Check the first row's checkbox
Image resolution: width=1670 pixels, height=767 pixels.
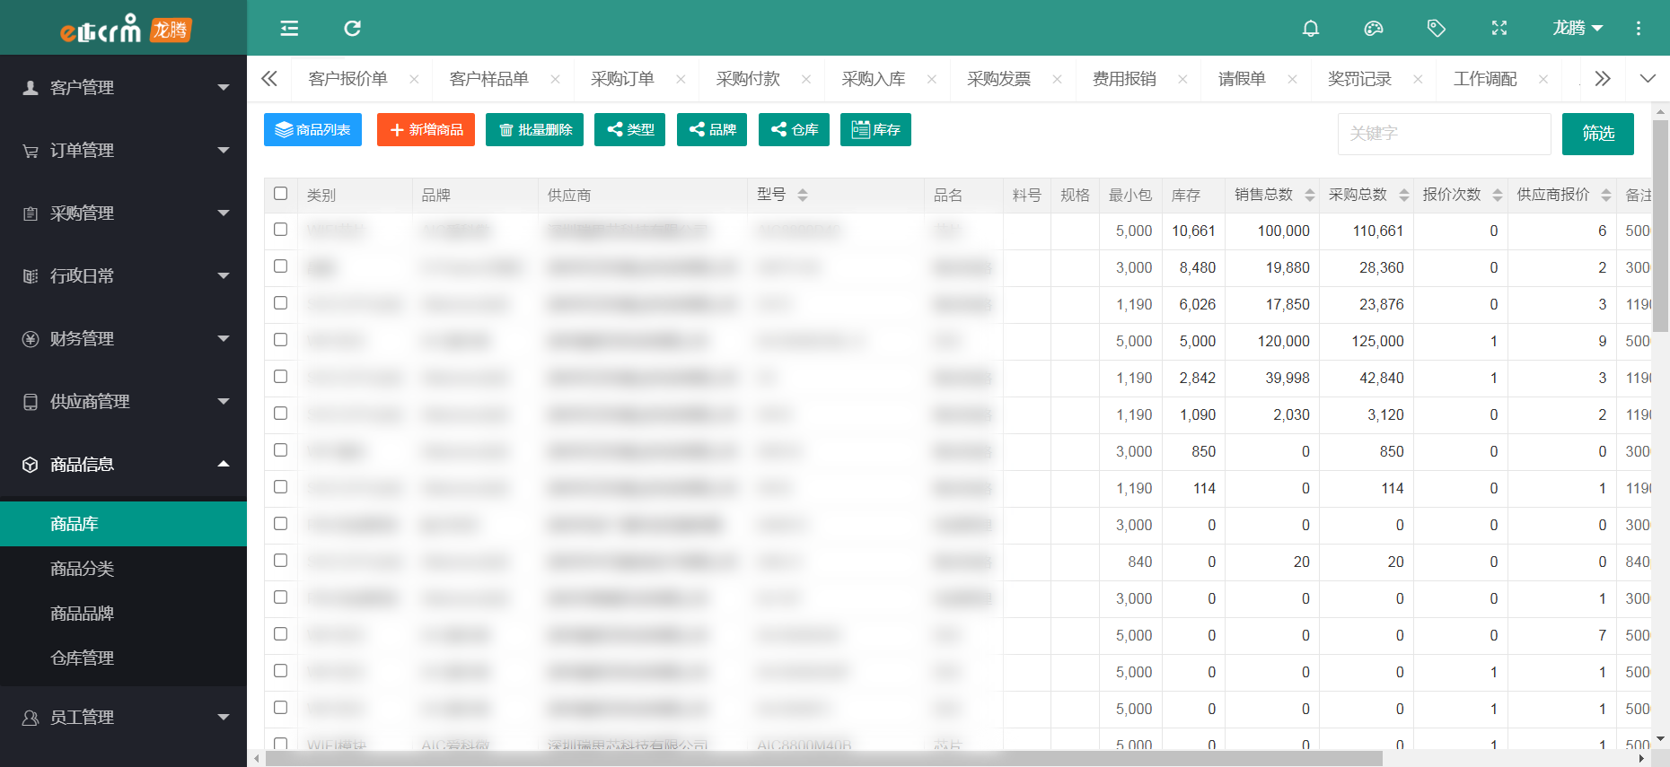tap(281, 230)
